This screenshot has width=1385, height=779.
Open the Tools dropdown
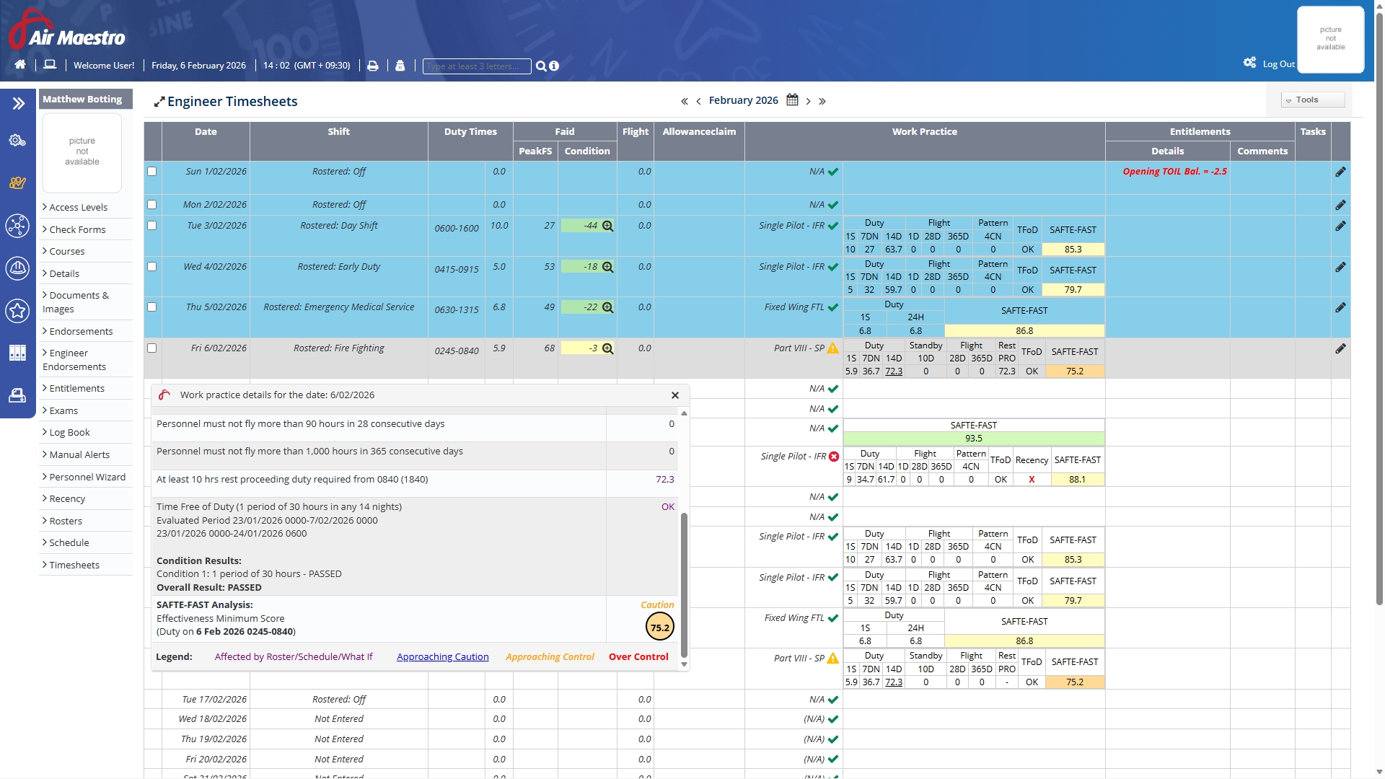[x=1312, y=100]
